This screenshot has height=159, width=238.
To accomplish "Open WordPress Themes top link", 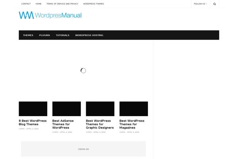I will click(x=94, y=4).
